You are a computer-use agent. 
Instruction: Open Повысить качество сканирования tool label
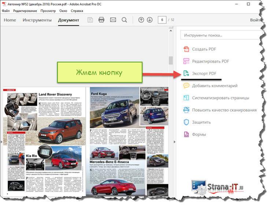(224, 110)
